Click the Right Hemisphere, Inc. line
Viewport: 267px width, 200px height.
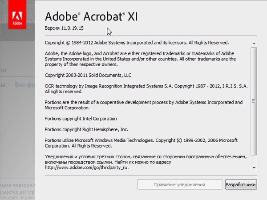tap(86, 130)
